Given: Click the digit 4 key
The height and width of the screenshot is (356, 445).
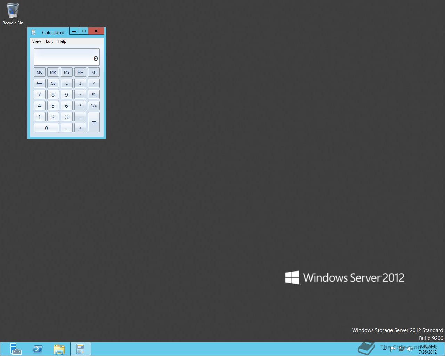Looking at the screenshot, I should click(x=40, y=106).
